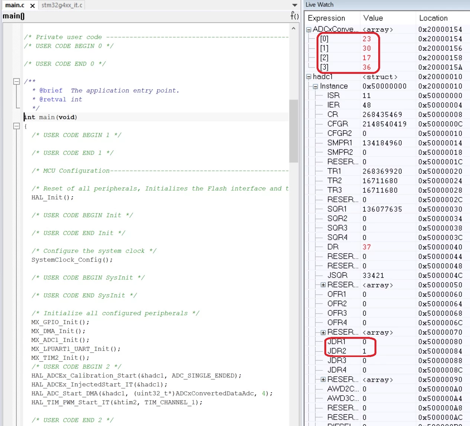Select the DR register row

click(388, 247)
